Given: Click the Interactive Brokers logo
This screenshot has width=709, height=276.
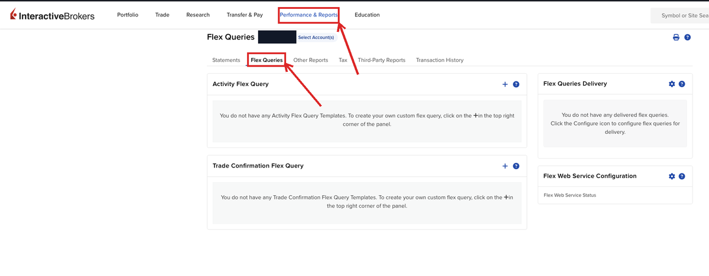Looking at the screenshot, I should pyautogui.click(x=52, y=15).
